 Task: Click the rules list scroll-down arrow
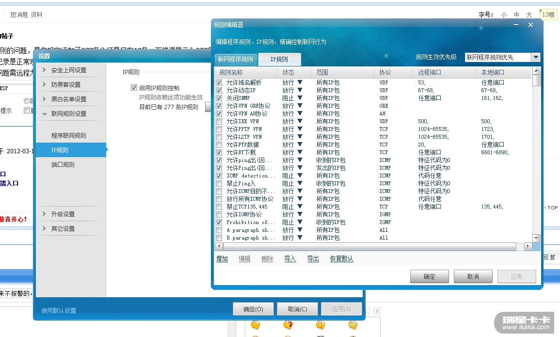coord(536,238)
